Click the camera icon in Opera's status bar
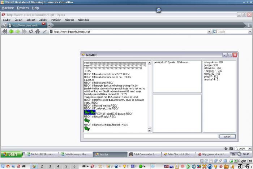Screen dimensions: 253x169 (231, 148)
